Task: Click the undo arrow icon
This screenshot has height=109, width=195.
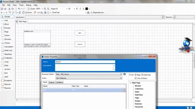Action: (x=19, y=9)
